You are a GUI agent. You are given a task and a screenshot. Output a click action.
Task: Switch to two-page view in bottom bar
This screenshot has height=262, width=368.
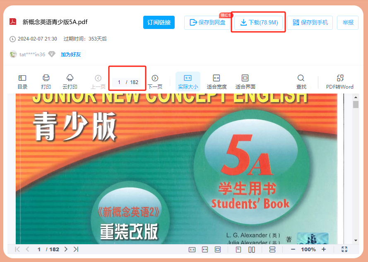click(x=251, y=249)
